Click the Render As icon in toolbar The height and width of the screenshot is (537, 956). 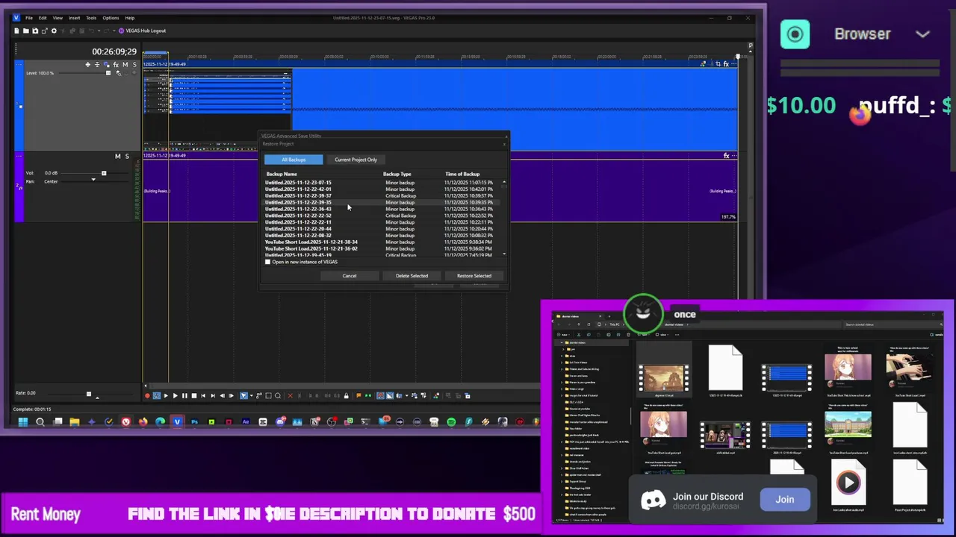tap(44, 31)
